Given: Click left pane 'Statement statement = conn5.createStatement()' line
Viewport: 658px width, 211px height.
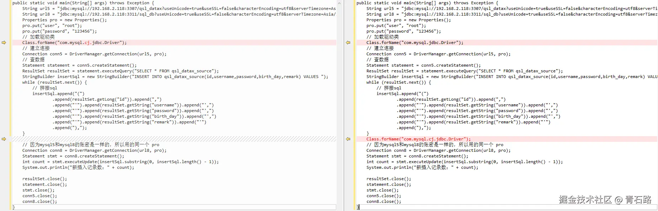Looking at the screenshot, I should (79, 65).
